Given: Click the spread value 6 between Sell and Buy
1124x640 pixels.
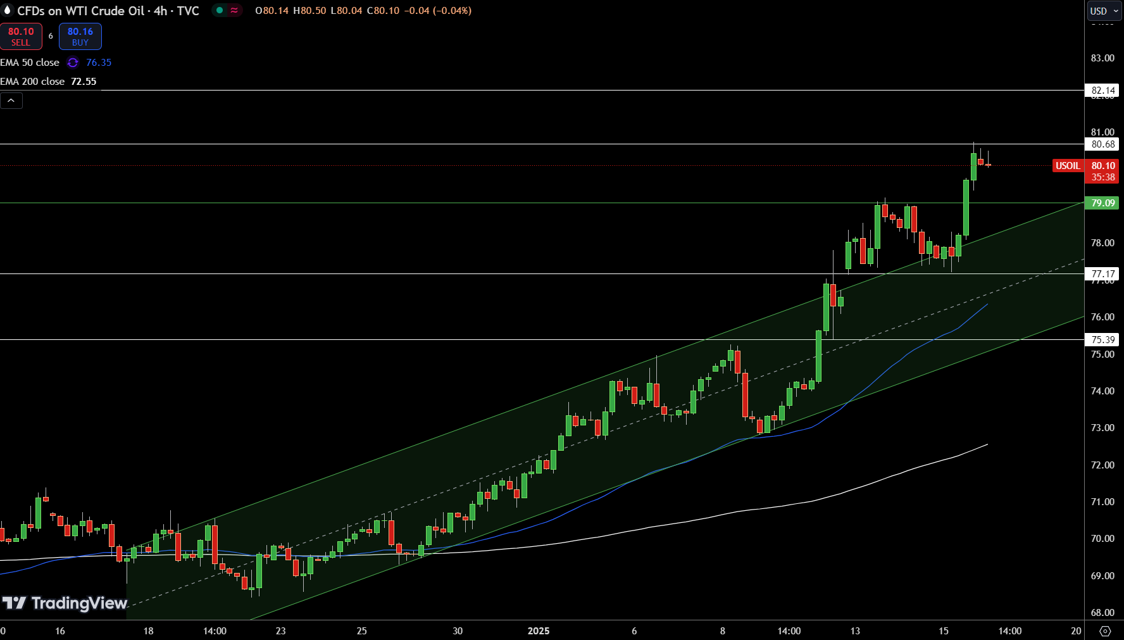Looking at the screenshot, I should [51, 36].
